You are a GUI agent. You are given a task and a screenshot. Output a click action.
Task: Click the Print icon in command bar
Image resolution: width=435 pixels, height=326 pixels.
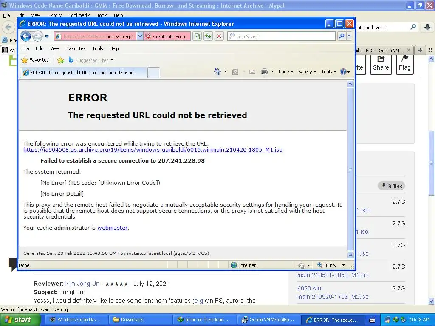pyautogui.click(x=264, y=72)
